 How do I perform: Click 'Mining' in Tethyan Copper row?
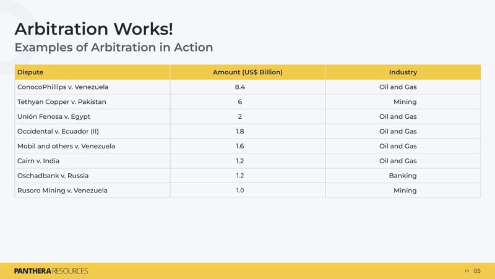[x=405, y=101]
